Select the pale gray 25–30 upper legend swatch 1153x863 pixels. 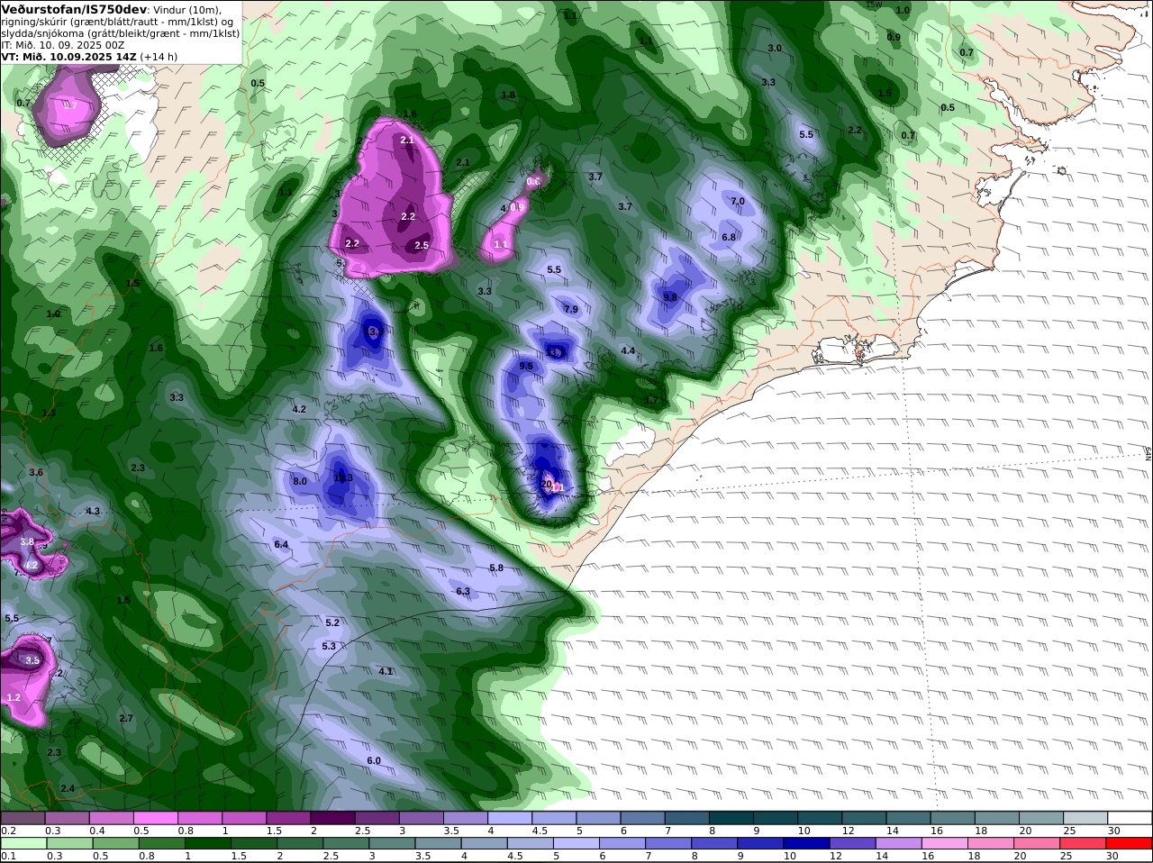[x=1086, y=817]
